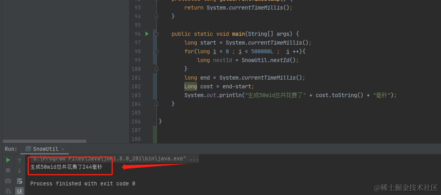Click the horizontal scrollbar in the left panel
This screenshot has width=441, height=195.
pos(45,141)
